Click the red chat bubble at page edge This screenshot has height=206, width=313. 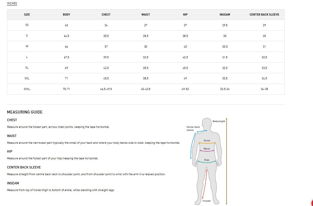tap(312, 203)
